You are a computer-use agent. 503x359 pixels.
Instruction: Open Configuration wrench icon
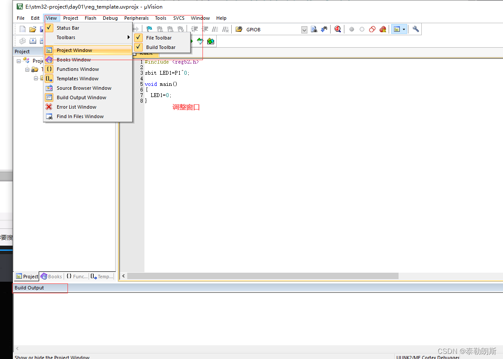tap(416, 30)
